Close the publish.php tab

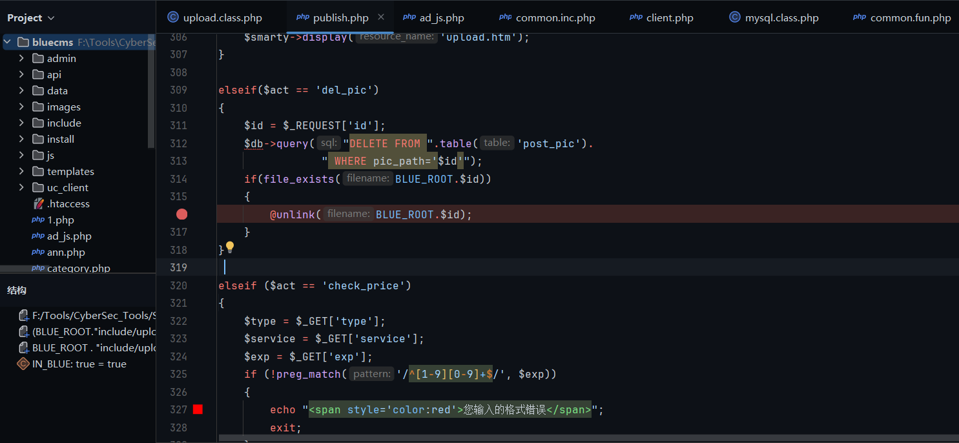(381, 17)
